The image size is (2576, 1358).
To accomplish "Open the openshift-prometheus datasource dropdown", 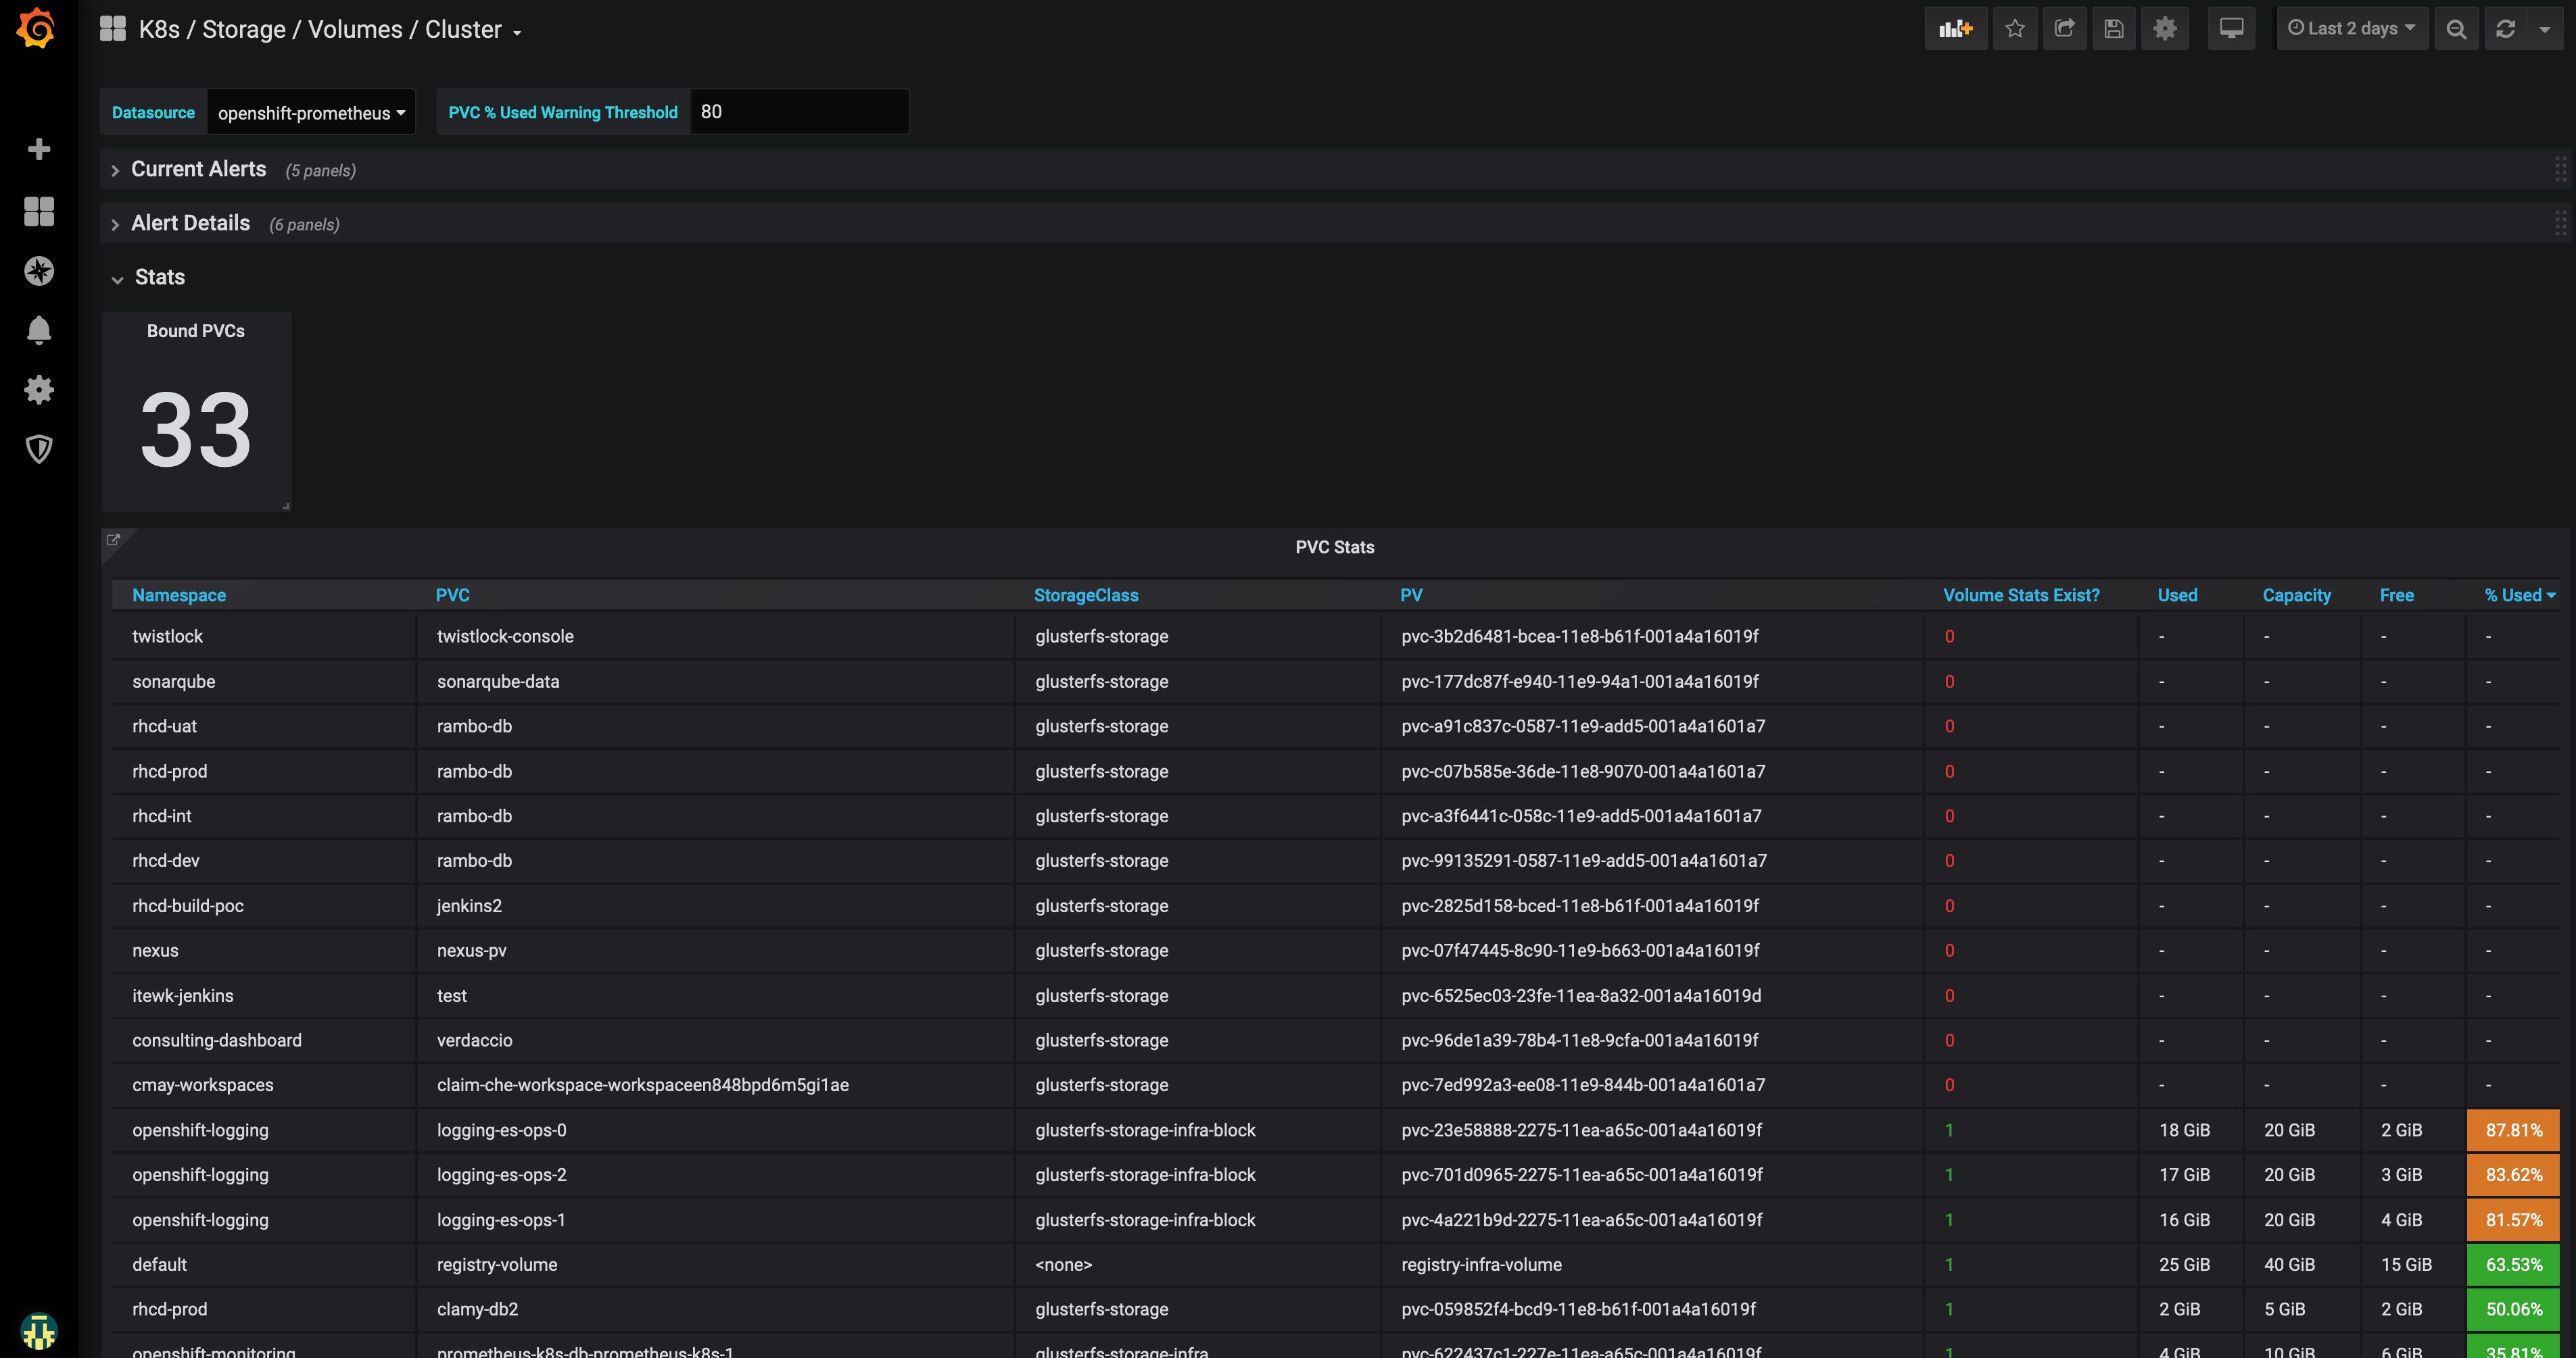I will pyautogui.click(x=311, y=113).
